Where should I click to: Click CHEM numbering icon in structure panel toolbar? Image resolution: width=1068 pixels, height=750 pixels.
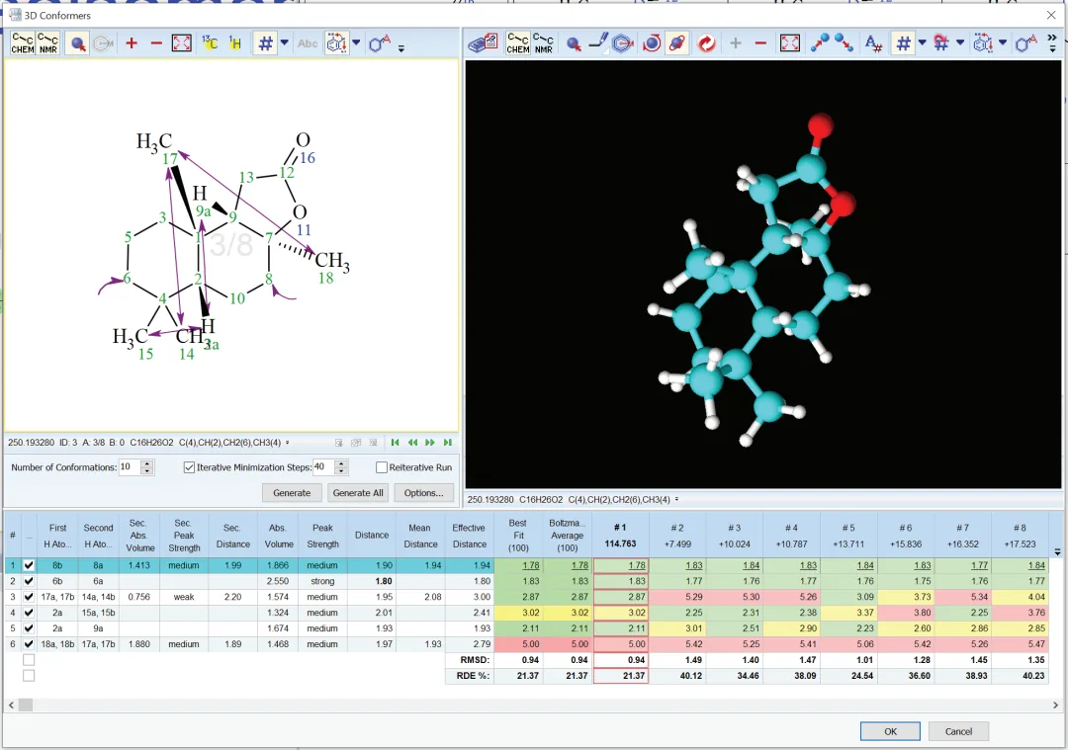pos(23,43)
